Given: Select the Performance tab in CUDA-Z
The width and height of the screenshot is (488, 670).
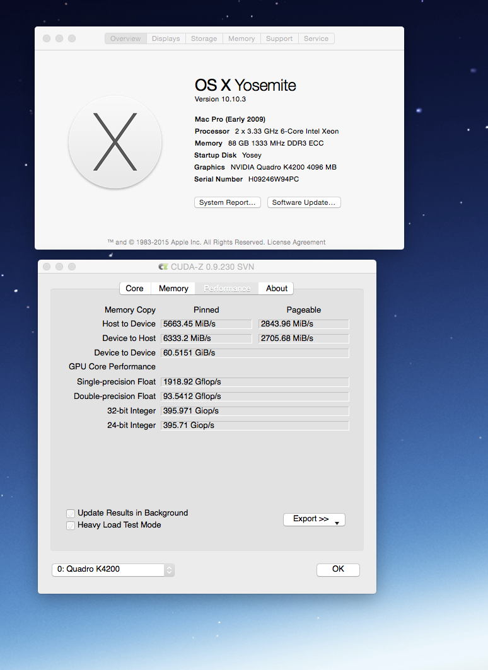Looking at the screenshot, I should coord(227,289).
